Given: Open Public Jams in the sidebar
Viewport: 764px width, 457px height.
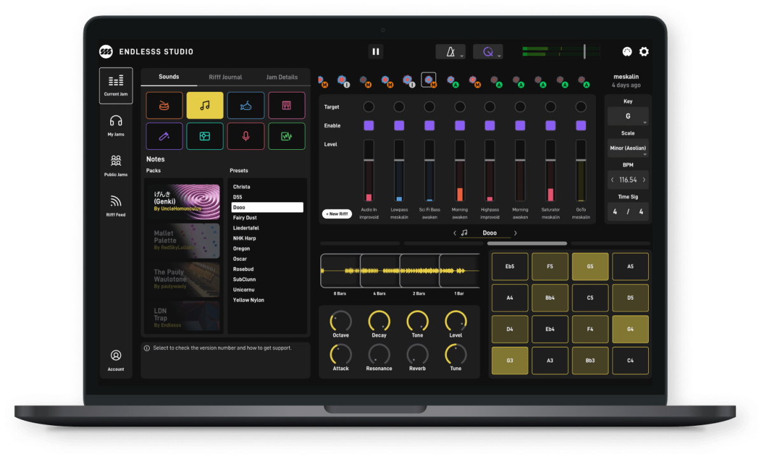Looking at the screenshot, I should click(x=116, y=165).
